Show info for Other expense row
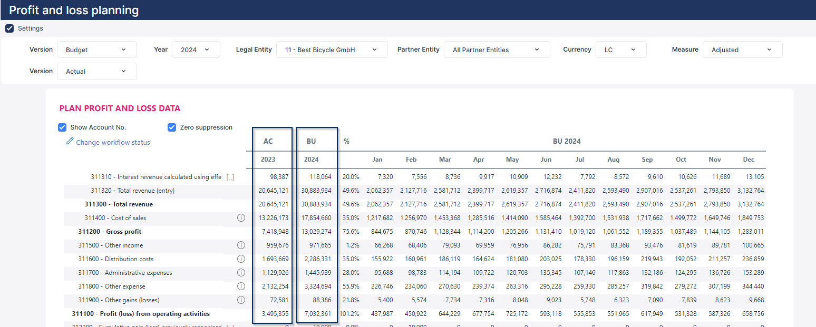 click(241, 286)
